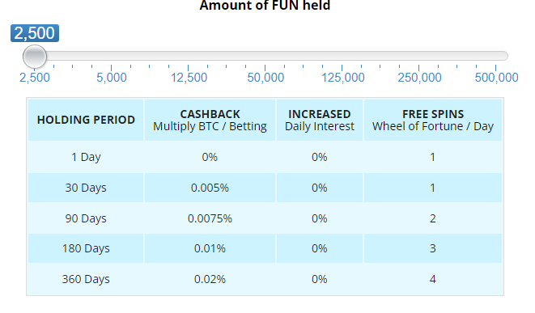This screenshot has height=313, width=535.
Task: Select the 5,000 mark on slider
Action: point(111,78)
